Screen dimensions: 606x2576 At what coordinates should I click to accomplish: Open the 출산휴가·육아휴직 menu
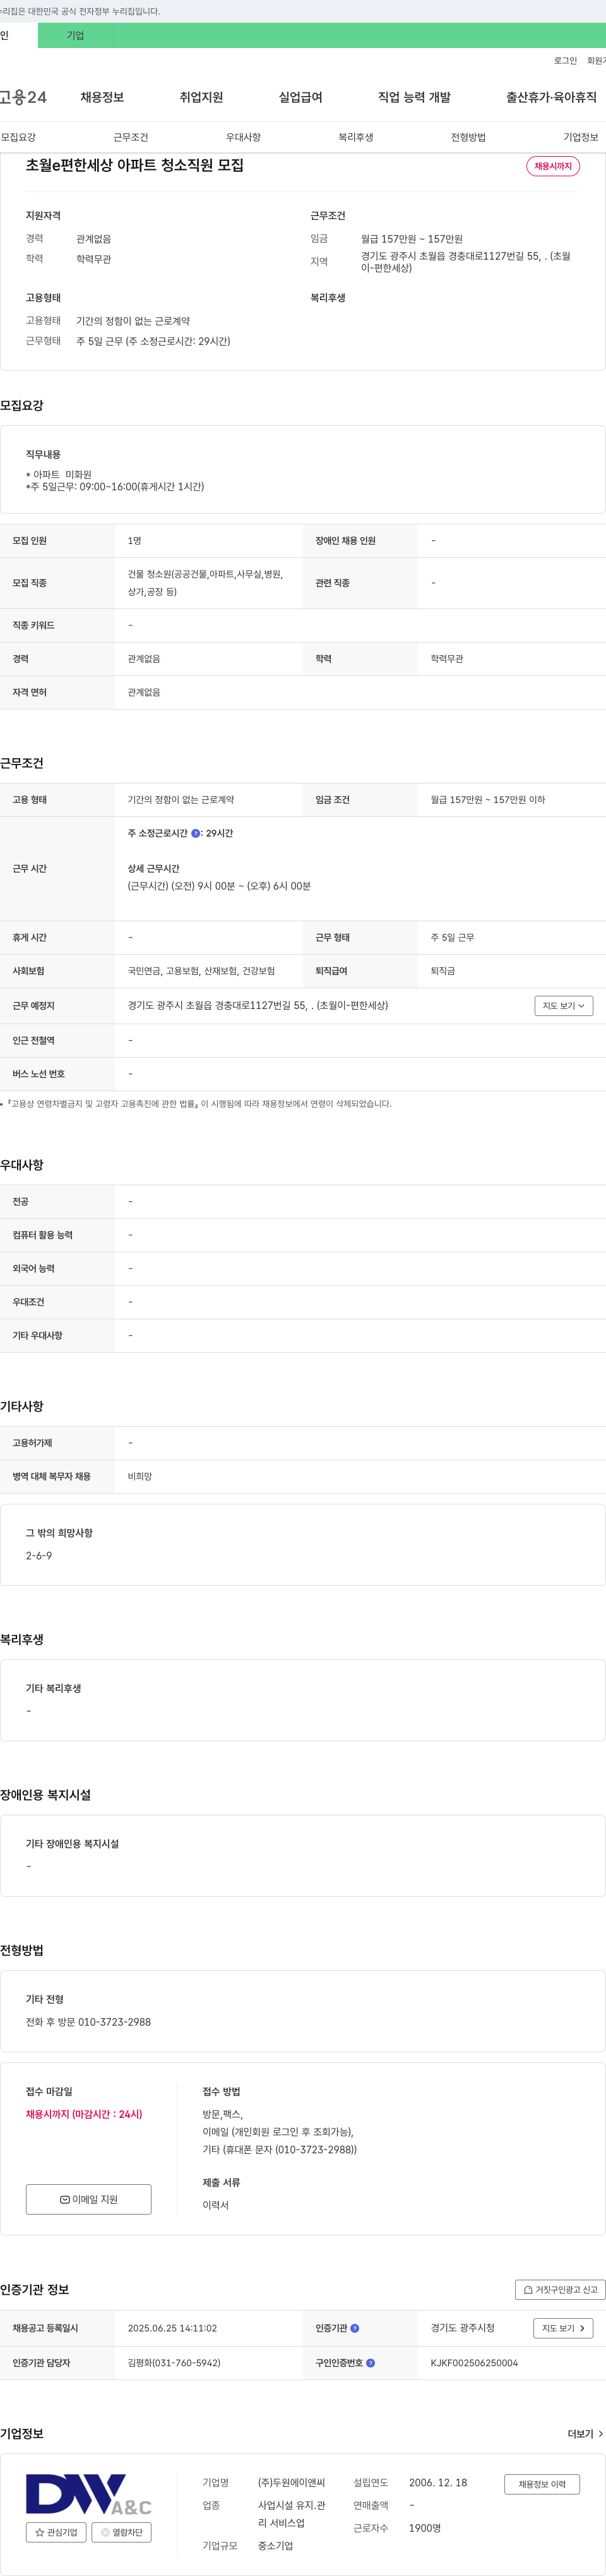pyautogui.click(x=551, y=97)
